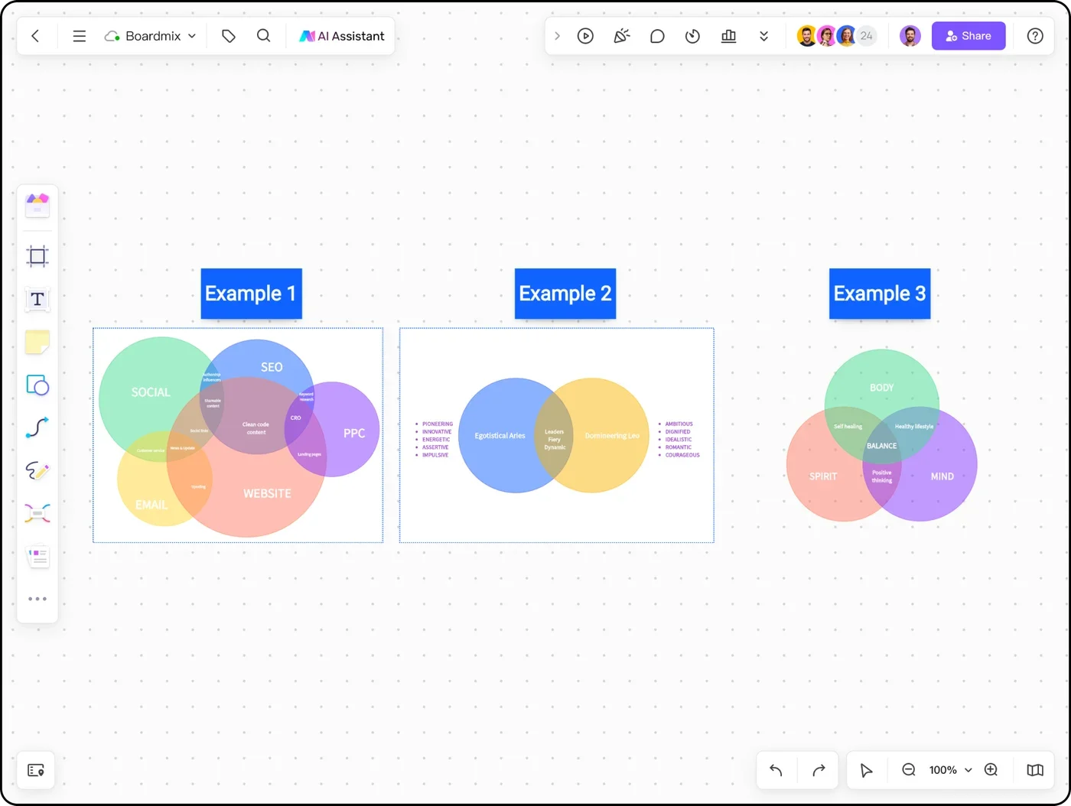Select the Frame tool
This screenshot has width=1071, height=806.
click(x=37, y=256)
